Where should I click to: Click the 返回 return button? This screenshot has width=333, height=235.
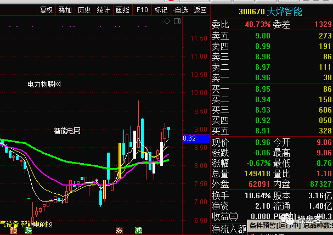coord(200,10)
